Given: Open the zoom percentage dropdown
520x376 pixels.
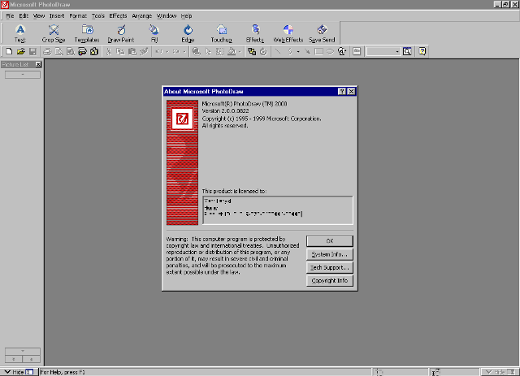Looking at the screenshot, I should point(396,51).
